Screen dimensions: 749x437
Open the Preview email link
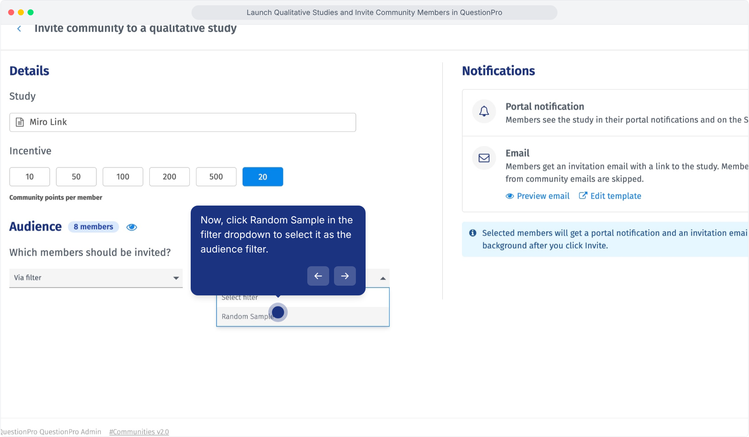(x=538, y=196)
